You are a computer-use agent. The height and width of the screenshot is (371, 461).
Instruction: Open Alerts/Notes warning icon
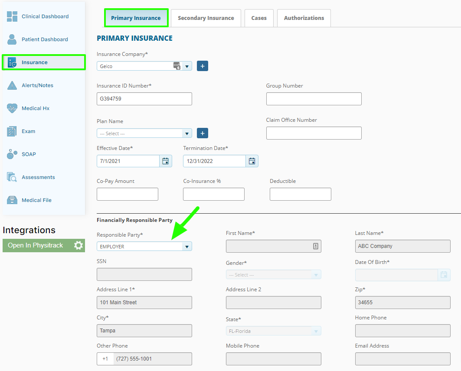pyautogui.click(x=12, y=85)
